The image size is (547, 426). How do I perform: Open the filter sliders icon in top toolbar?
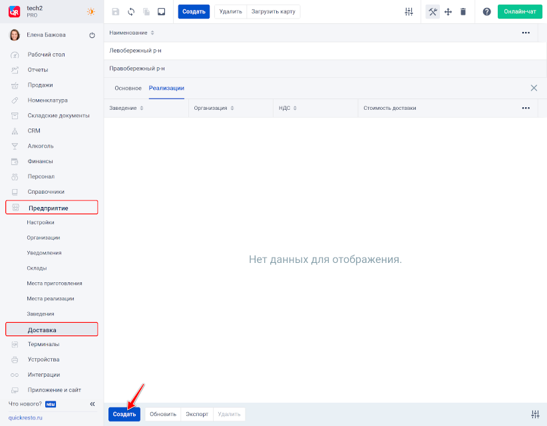[409, 12]
